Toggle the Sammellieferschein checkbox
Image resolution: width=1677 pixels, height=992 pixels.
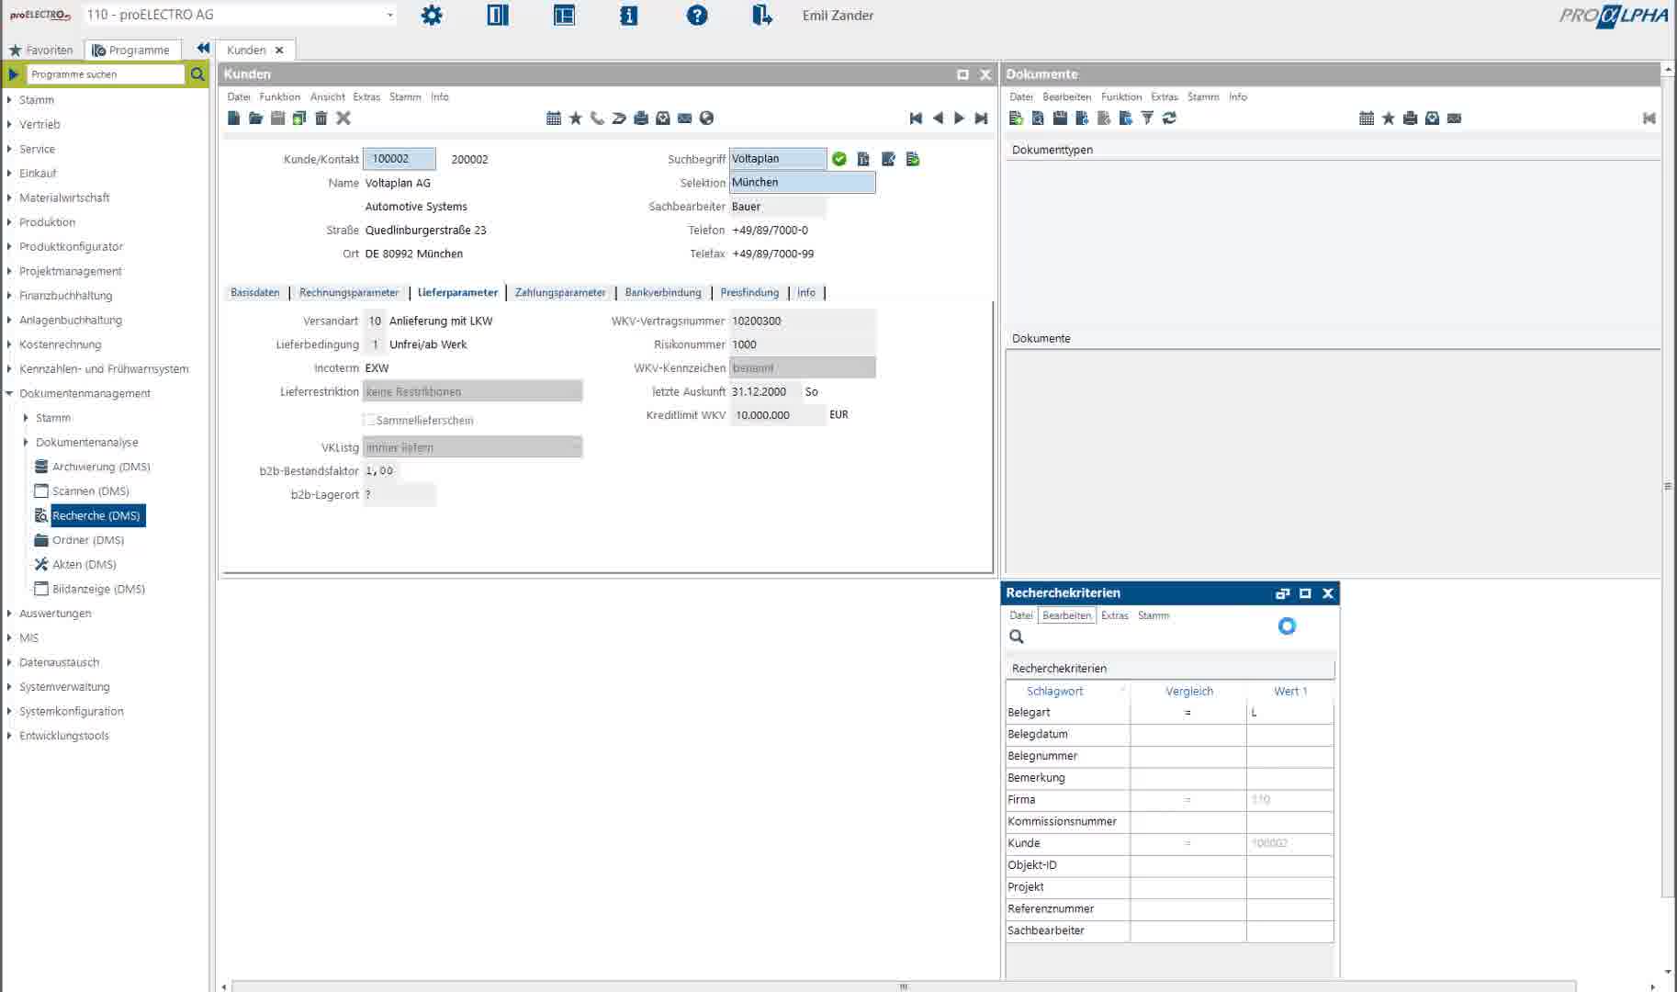pyautogui.click(x=369, y=420)
